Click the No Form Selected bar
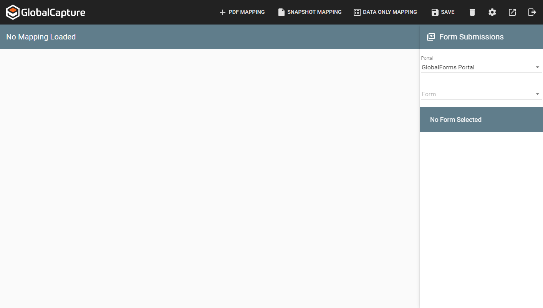 pos(481,120)
